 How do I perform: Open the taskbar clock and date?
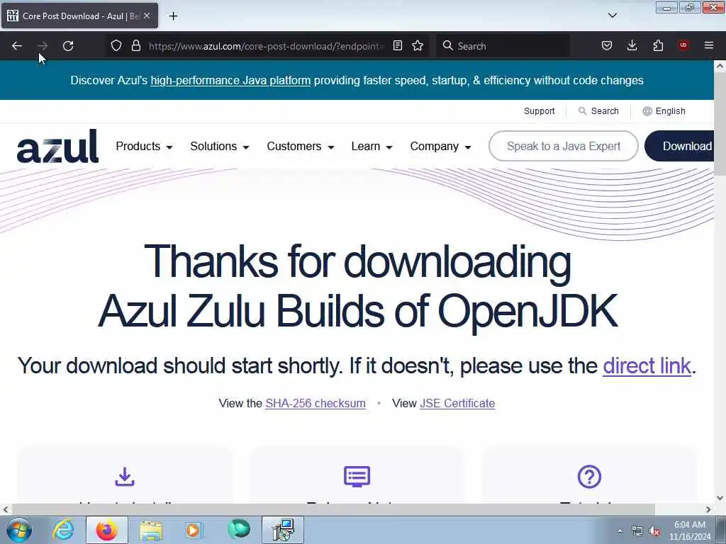click(689, 531)
